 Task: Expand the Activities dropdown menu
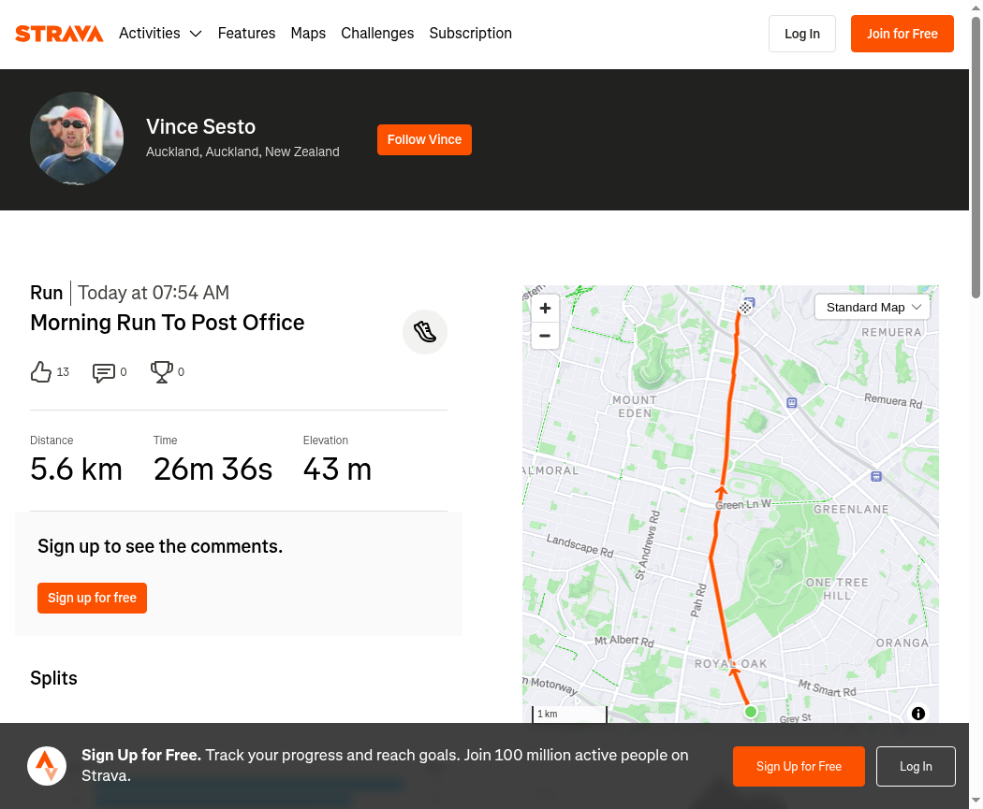(160, 33)
